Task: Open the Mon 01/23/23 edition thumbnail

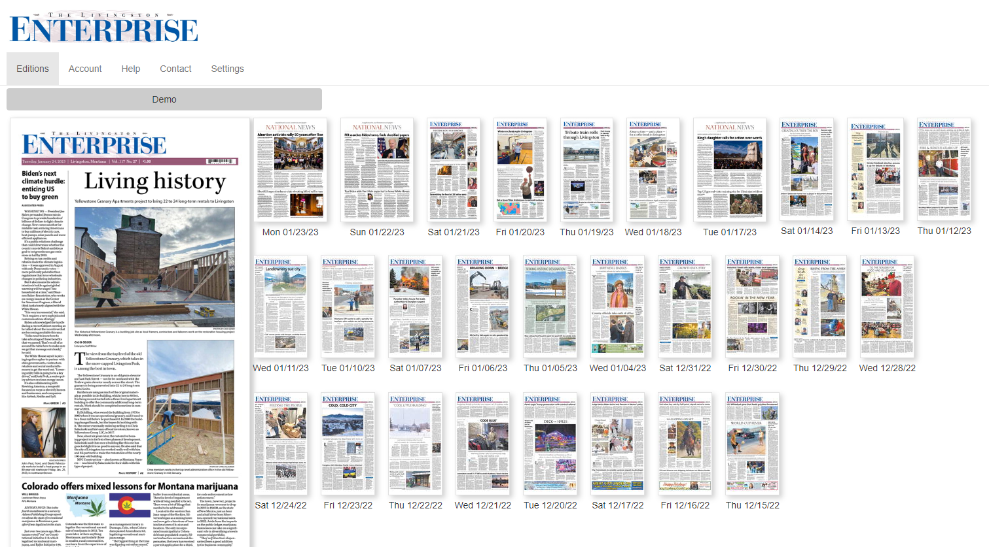Action: coord(290,170)
